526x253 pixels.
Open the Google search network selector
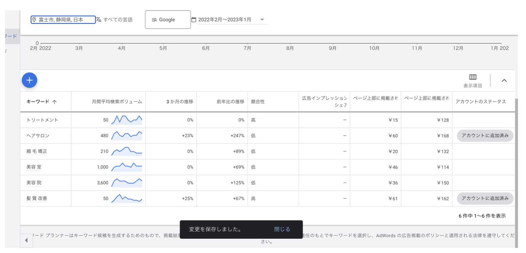[x=167, y=20]
